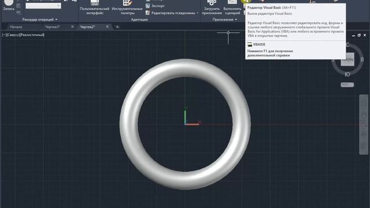Screen dimensions: 370x208
Task: Open the [Сверху] view controls menu
Action: [13, 35]
